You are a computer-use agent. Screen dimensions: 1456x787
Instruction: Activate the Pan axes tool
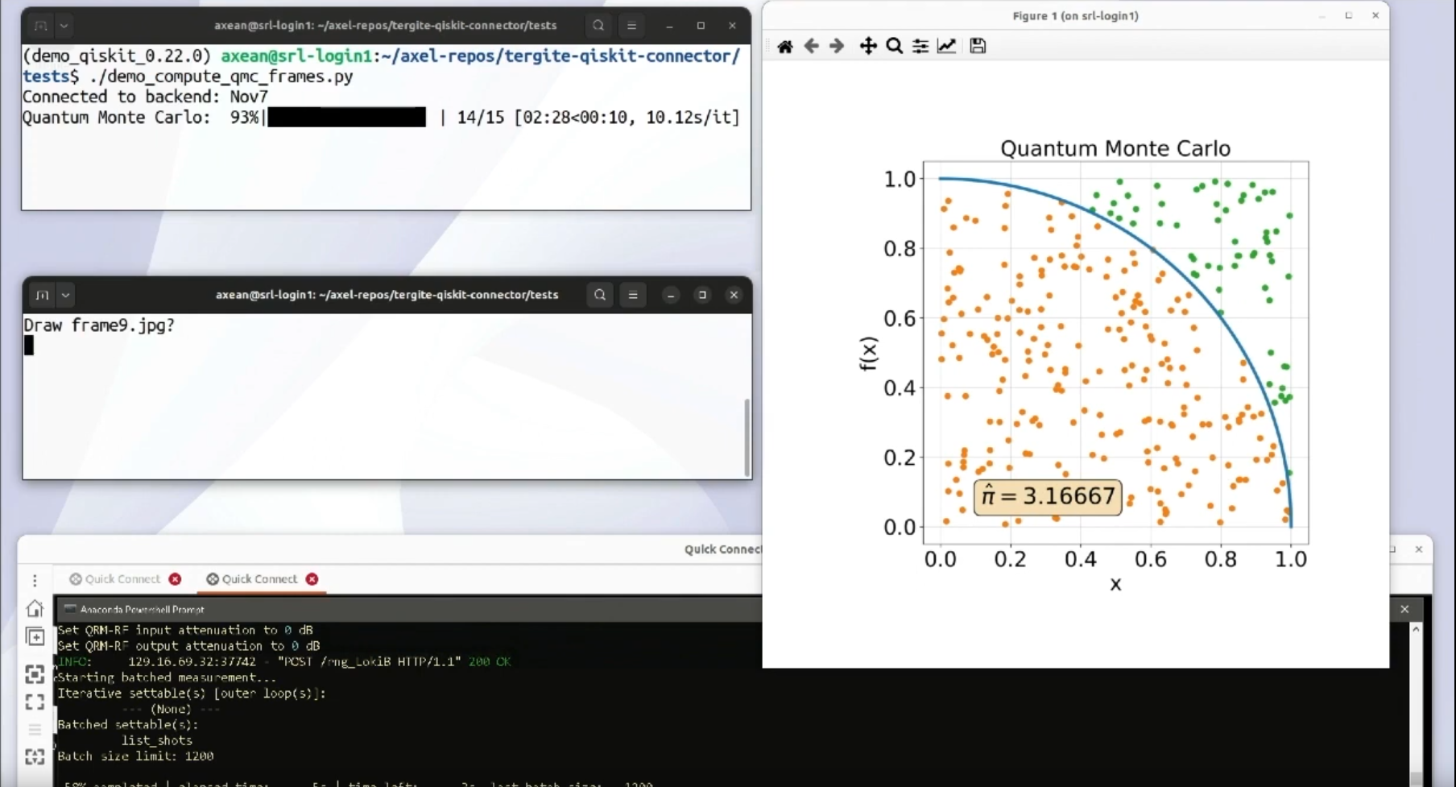pyautogui.click(x=868, y=47)
